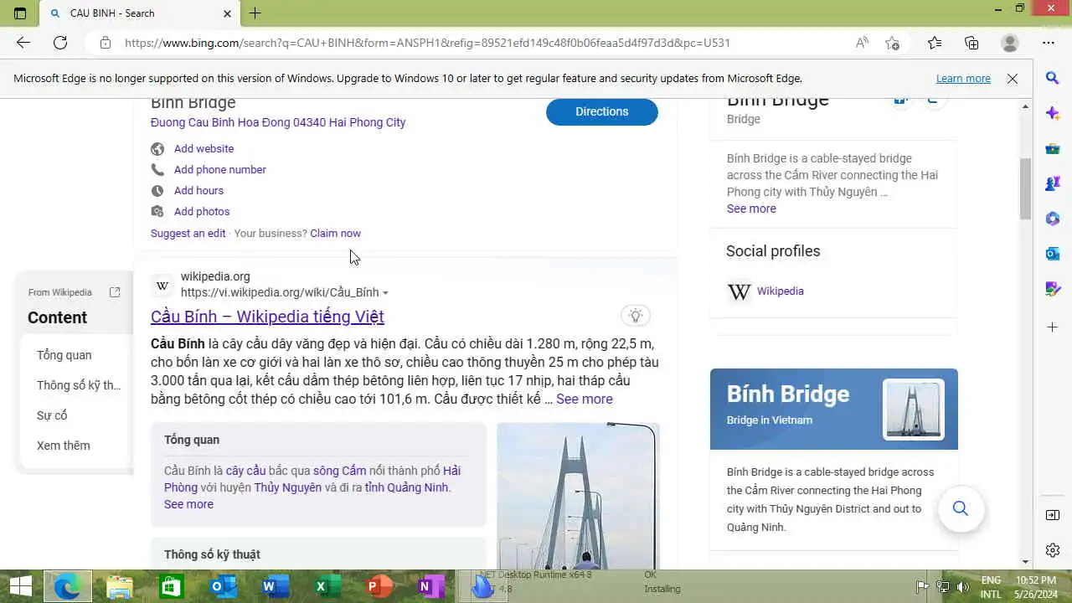Dismiss the Edge update notification bar
This screenshot has width=1072, height=603.
coord(1013,79)
